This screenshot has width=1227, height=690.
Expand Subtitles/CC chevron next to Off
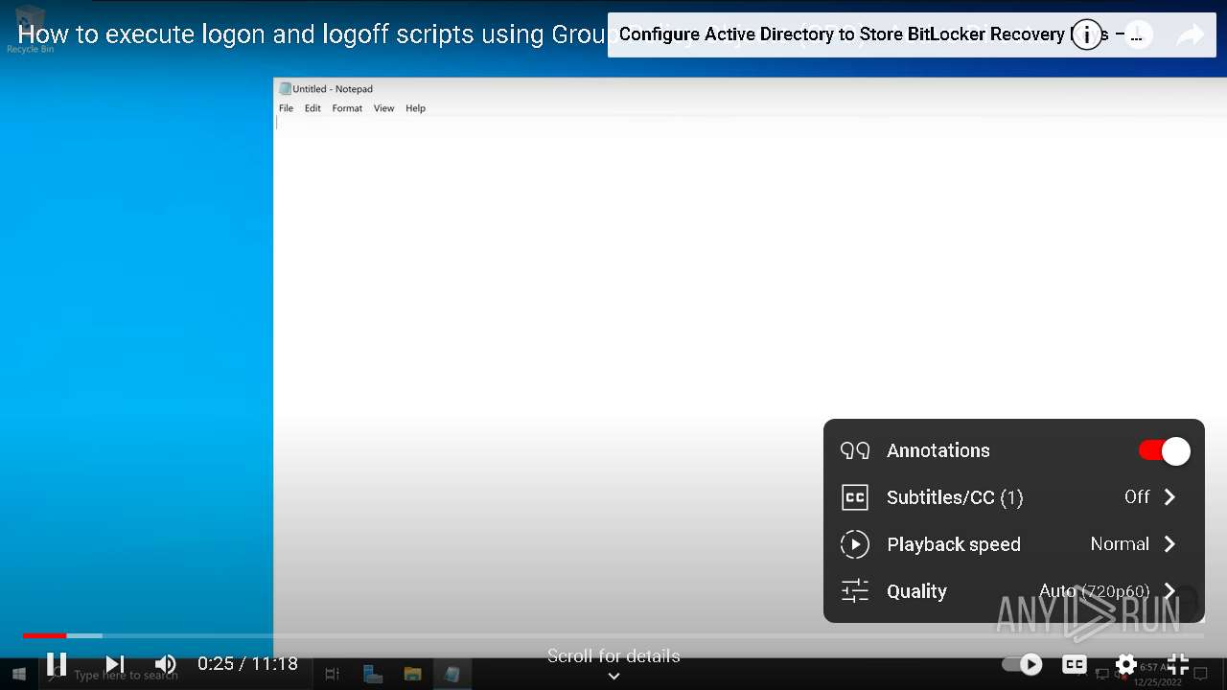(1169, 496)
